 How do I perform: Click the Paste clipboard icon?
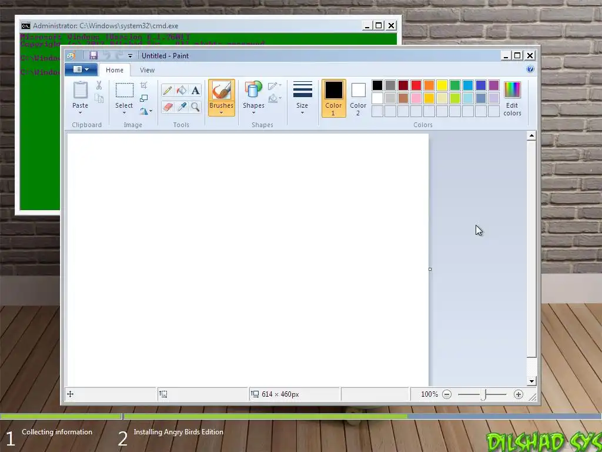point(80,90)
